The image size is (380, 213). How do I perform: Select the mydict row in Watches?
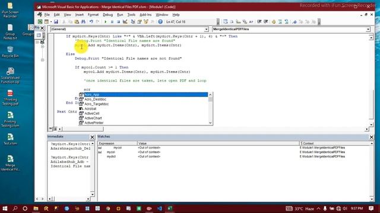pos(234,156)
